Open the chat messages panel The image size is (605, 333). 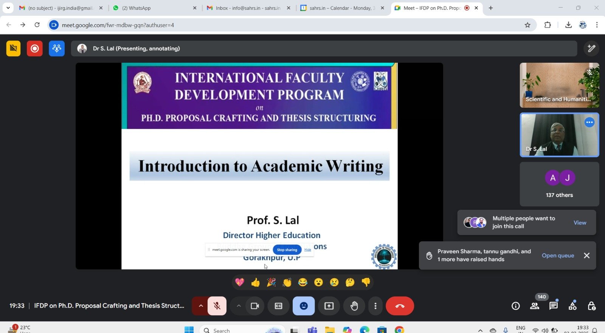coord(554,306)
